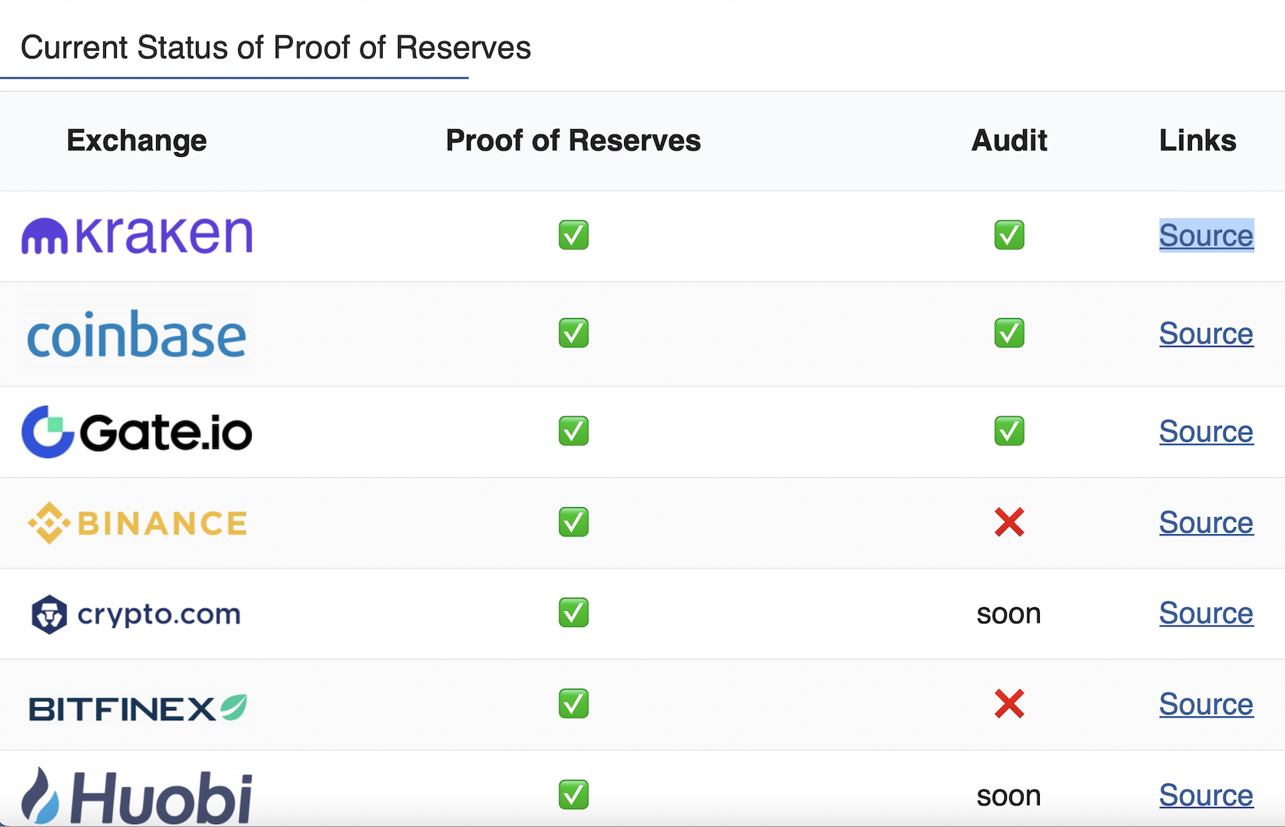The width and height of the screenshot is (1285, 827).
Task: Click the Proof of Reserves column header
Action: click(x=573, y=141)
